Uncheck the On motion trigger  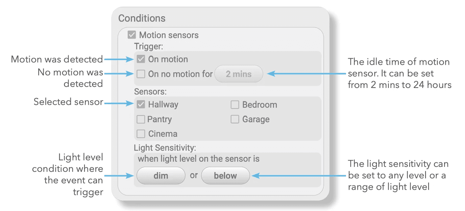click(141, 59)
